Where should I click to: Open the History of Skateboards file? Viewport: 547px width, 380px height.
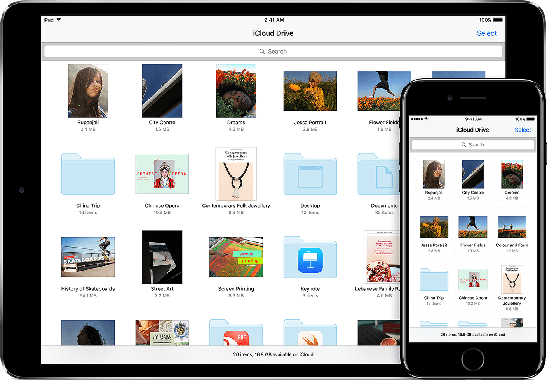(x=87, y=257)
